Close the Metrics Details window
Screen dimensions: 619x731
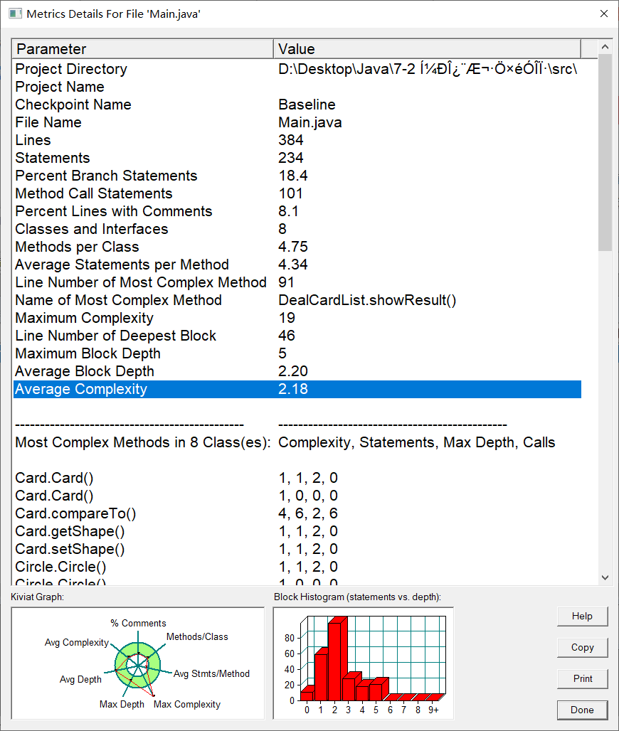pos(603,14)
